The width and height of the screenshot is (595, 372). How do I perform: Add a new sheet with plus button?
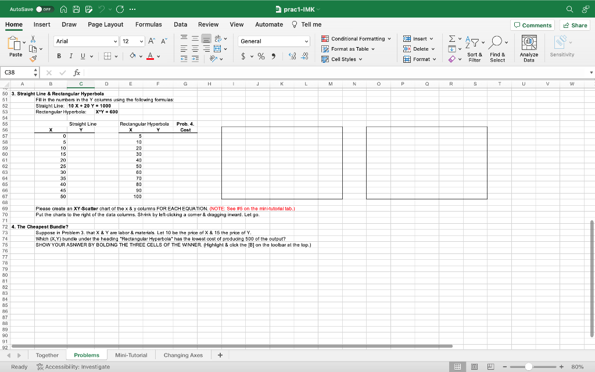(220, 355)
